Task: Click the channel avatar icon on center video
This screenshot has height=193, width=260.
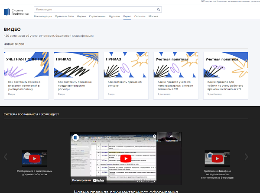Action: 76,137
